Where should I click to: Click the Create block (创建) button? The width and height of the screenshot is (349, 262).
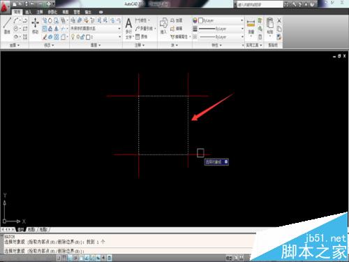click(176, 20)
